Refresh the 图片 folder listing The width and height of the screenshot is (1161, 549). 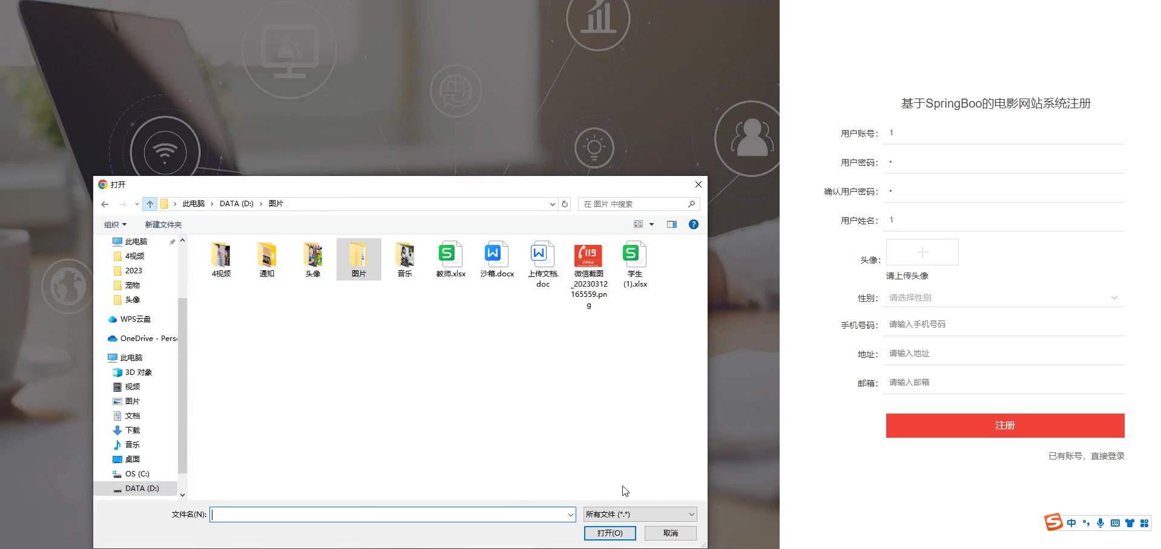[x=565, y=204]
